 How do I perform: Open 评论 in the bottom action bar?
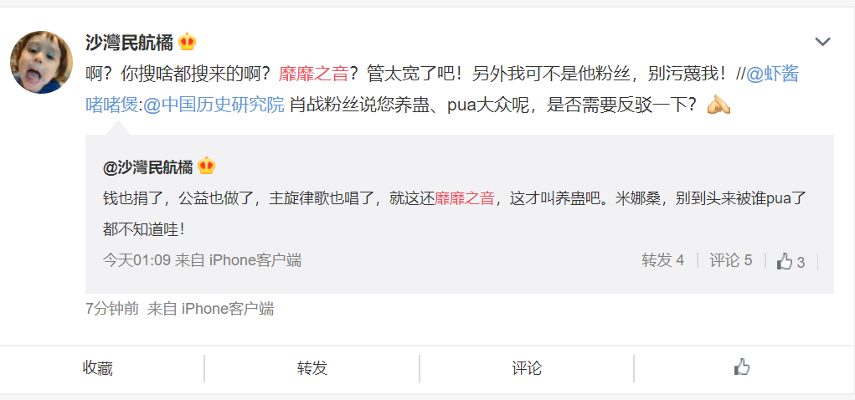(x=527, y=368)
